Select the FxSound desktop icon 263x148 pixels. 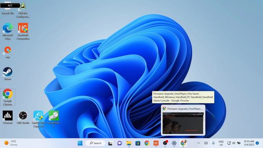point(7,117)
